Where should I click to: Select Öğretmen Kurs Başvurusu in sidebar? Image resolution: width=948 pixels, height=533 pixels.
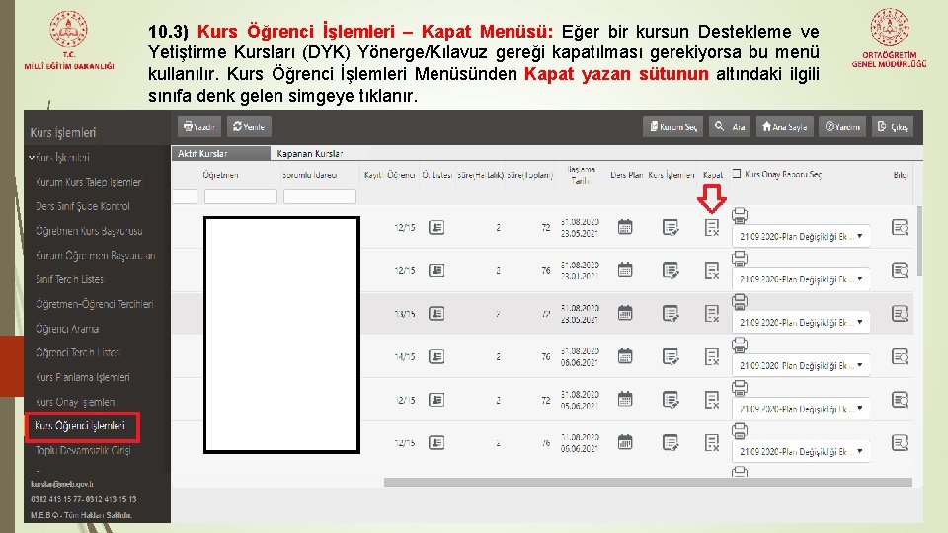[89, 231]
